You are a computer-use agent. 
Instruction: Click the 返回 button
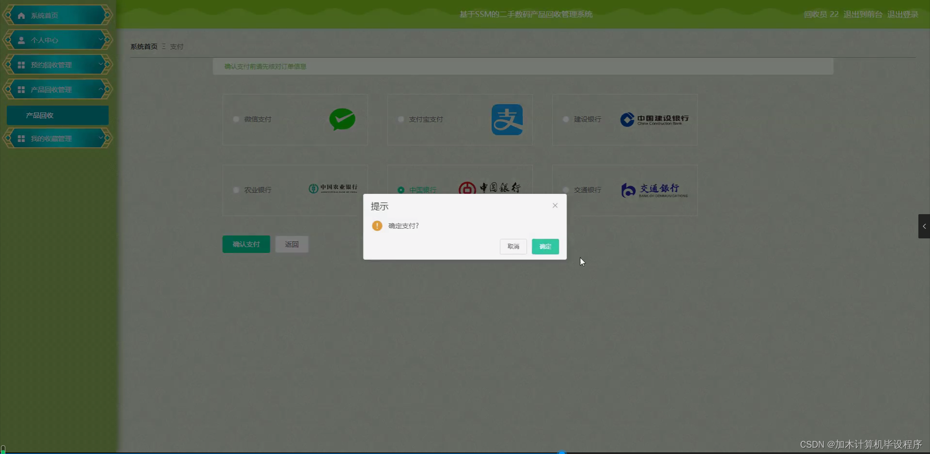(292, 244)
